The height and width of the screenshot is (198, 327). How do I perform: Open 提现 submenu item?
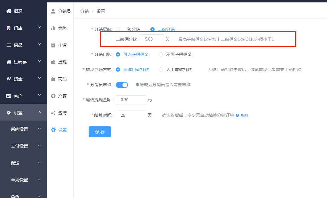(62, 62)
